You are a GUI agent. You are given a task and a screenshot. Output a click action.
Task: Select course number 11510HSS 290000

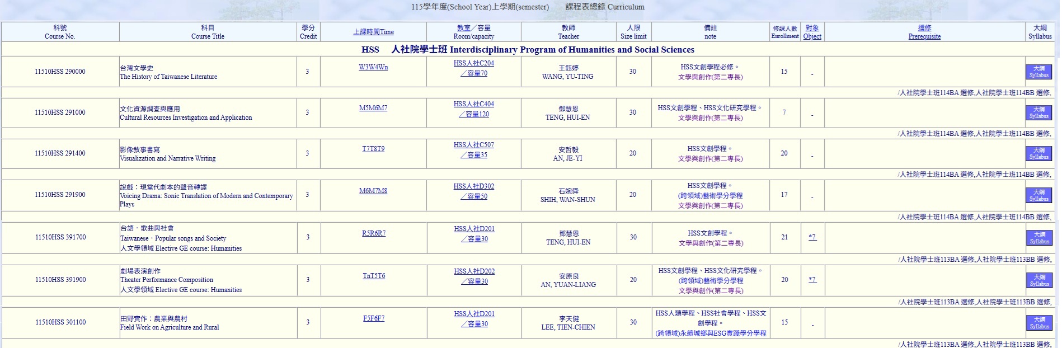[60, 72]
